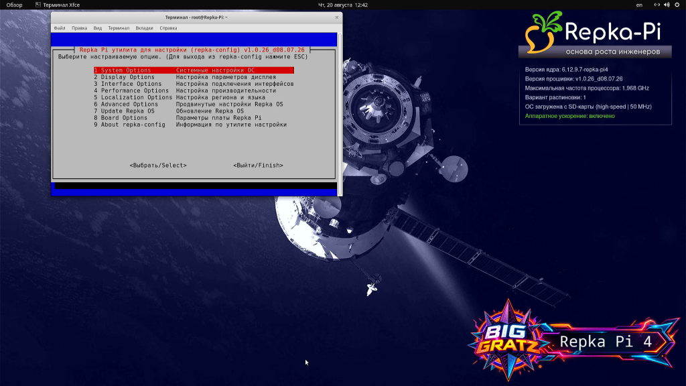Open the Правка menu
Image resolution: width=686 pixels, height=386 pixels.
tap(79, 28)
